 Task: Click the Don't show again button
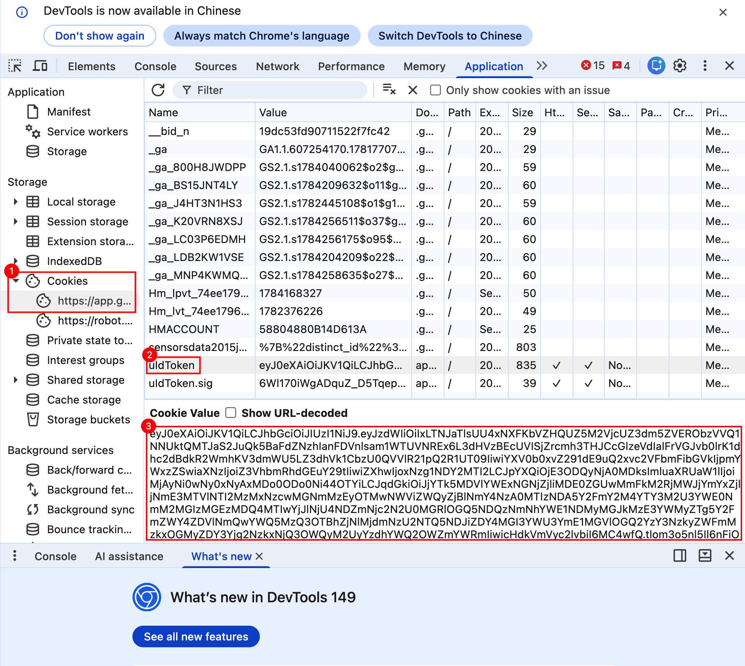pos(100,36)
